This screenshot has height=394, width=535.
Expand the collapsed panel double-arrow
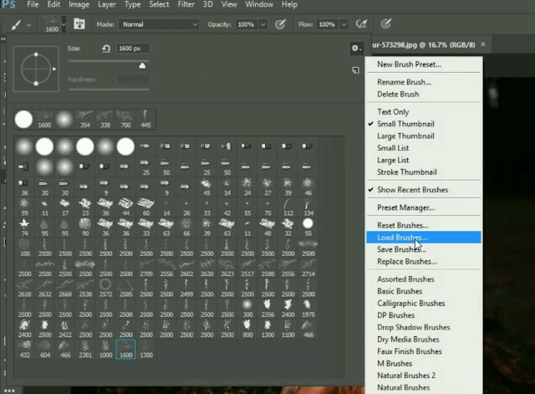[x=3, y=39]
